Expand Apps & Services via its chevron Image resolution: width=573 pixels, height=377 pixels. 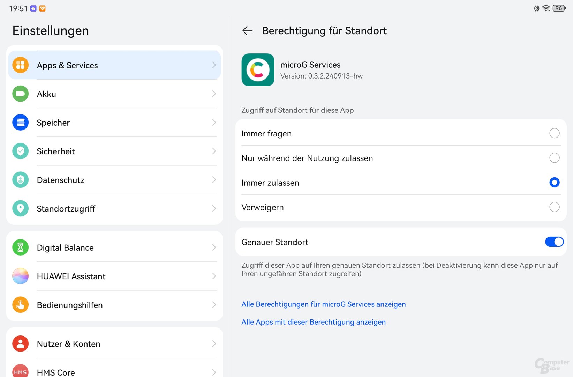[214, 65]
